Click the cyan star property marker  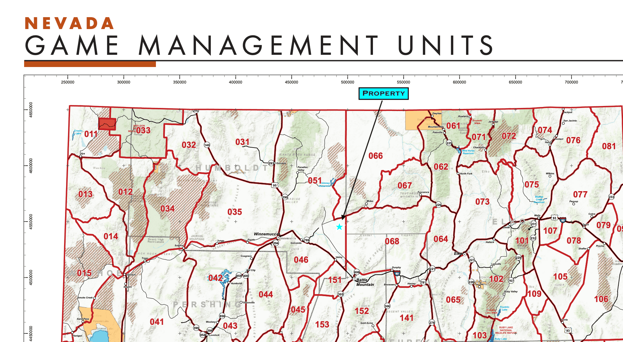[x=339, y=227]
